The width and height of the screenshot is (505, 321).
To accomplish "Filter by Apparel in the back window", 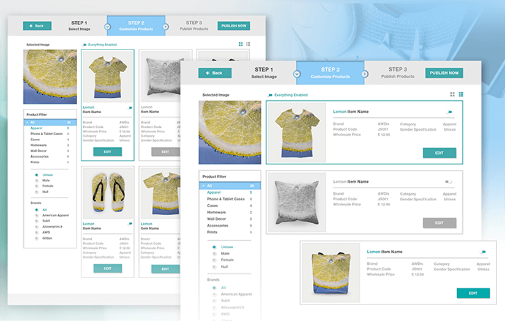I will point(50,128).
